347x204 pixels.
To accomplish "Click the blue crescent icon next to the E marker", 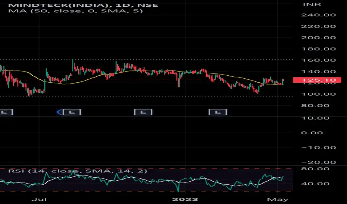I will [59, 112].
